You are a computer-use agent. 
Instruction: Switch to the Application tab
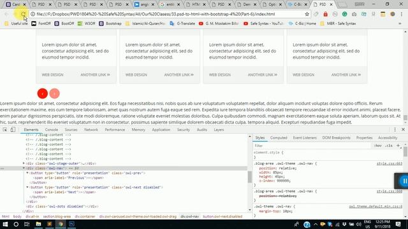coord(161,130)
